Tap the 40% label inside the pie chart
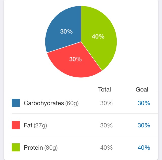The height and width of the screenshot is (160, 162). pyautogui.click(x=98, y=36)
